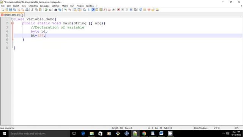
Task: Click Run macro multiple times icon
Action: [131, 10]
